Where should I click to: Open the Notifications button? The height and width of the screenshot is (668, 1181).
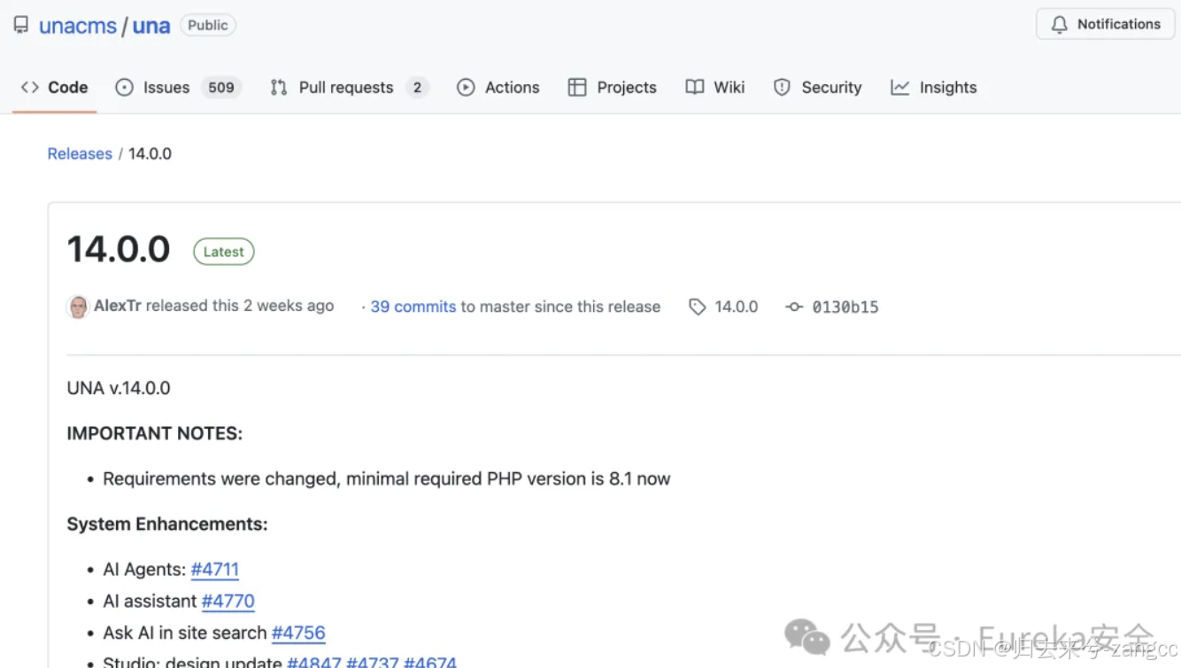[1105, 24]
